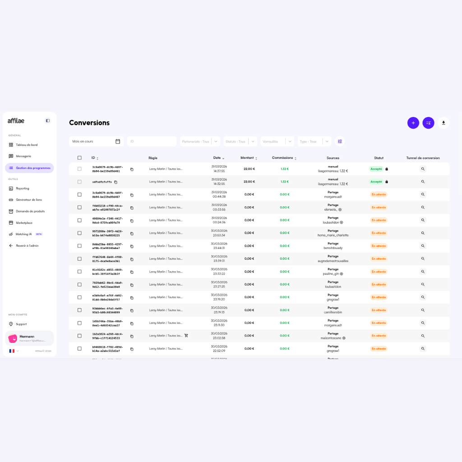Go to Tableau de bord in sidebar

click(x=27, y=145)
